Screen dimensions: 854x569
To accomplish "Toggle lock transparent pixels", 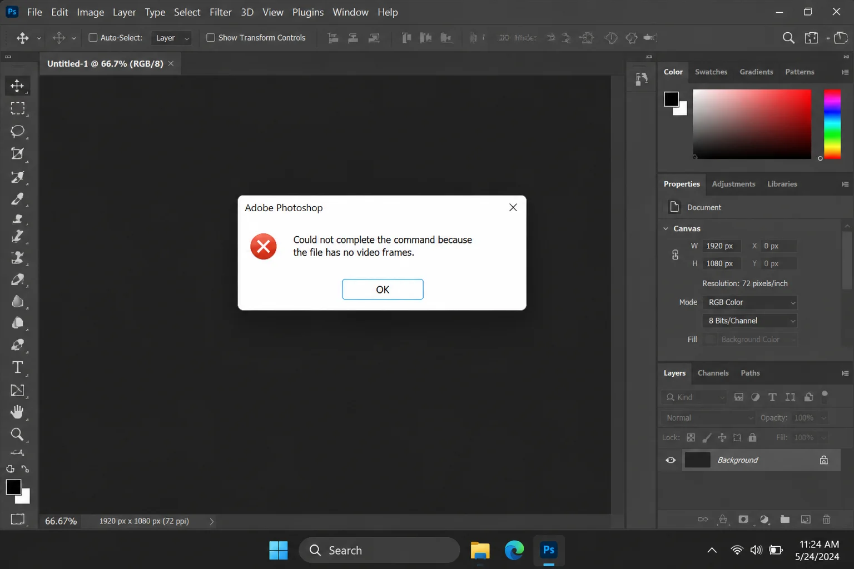I will point(691,438).
